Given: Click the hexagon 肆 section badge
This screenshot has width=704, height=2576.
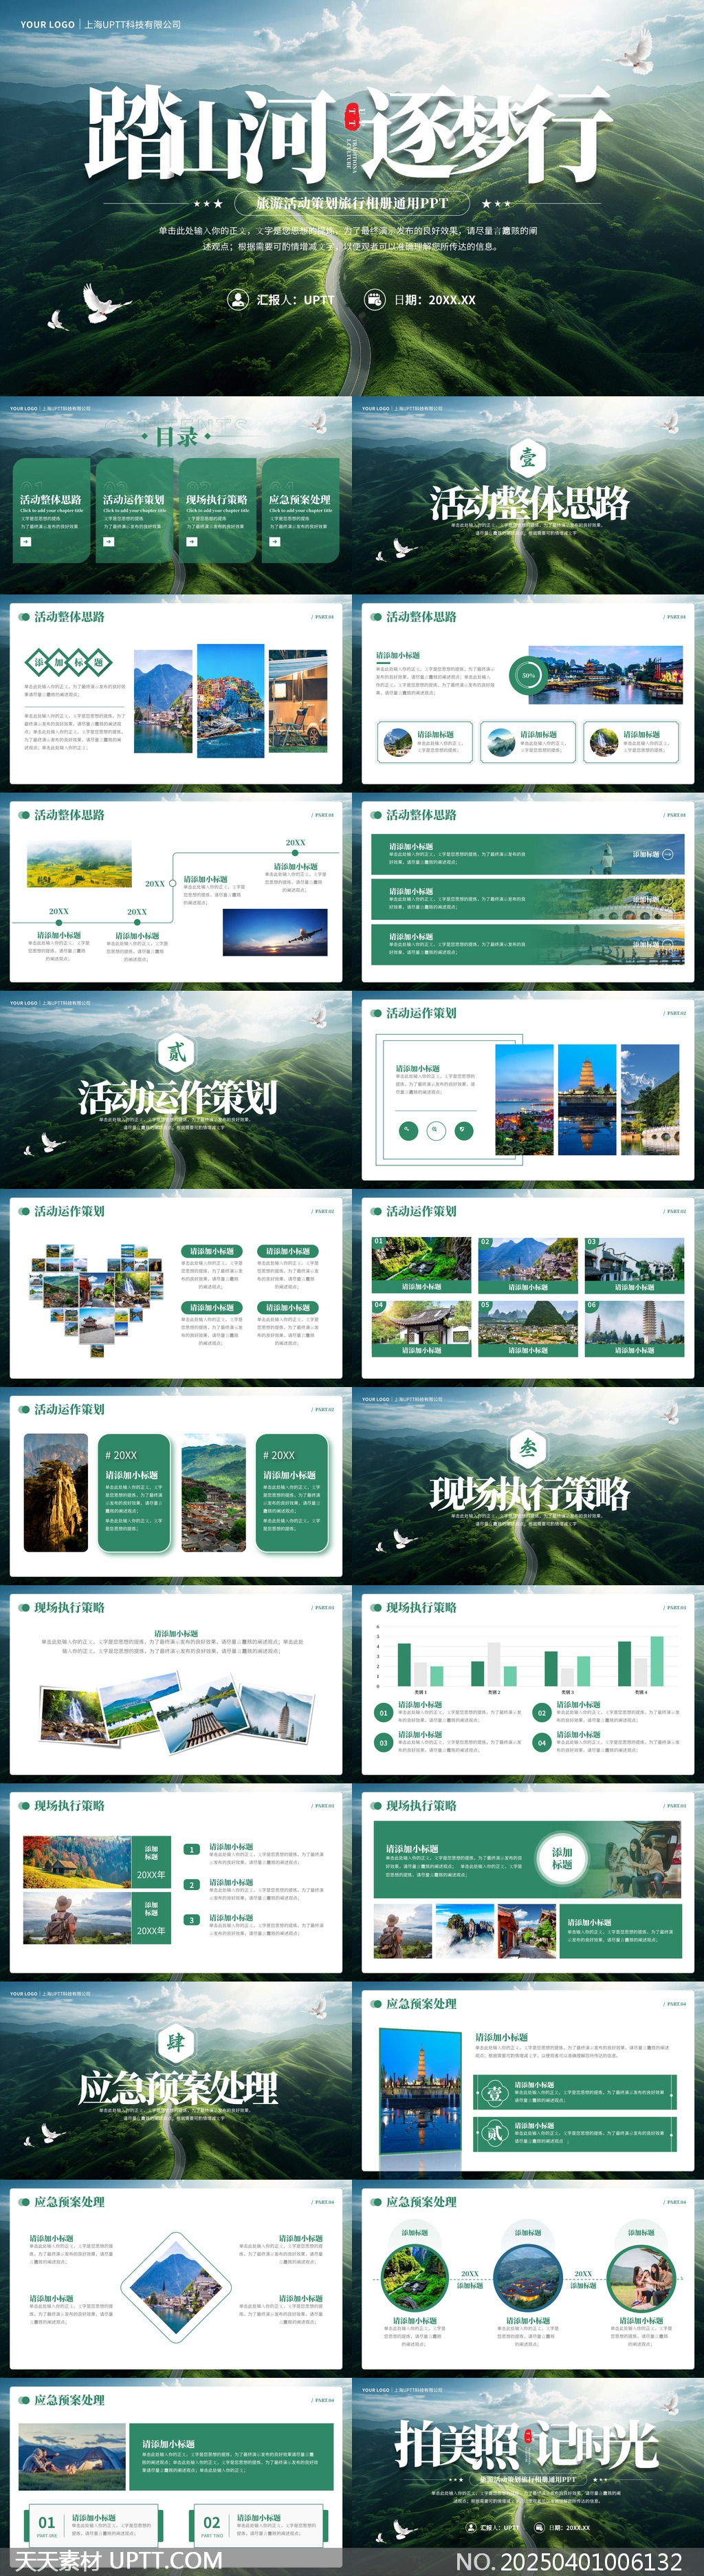Looking at the screenshot, I should (x=176, y=2041).
